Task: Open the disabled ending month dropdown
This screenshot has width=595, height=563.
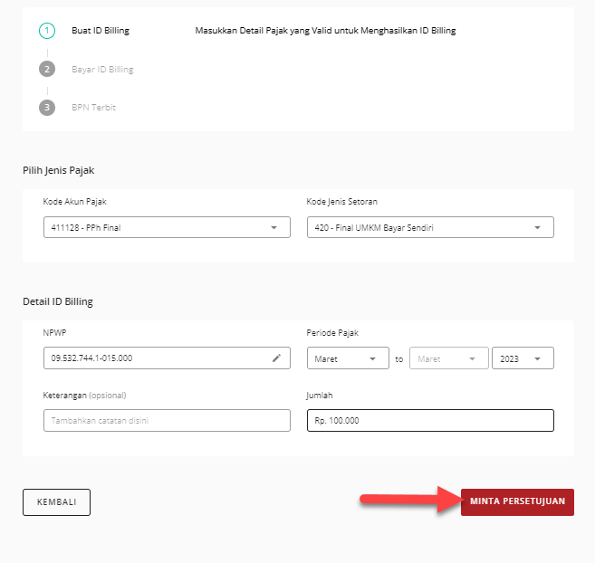Action: [x=448, y=358]
